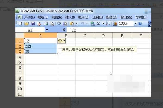
Task: Click the Insert Hyperlink globe icon
Action: coord(93,23)
